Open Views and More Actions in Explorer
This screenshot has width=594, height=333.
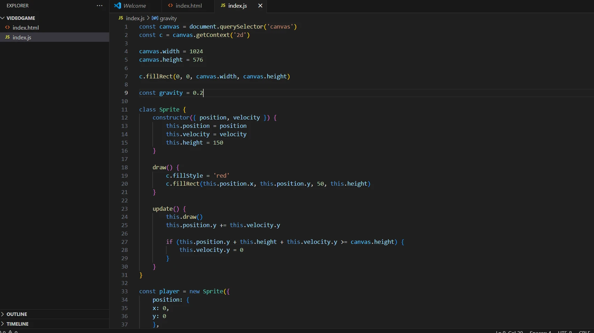99,6
